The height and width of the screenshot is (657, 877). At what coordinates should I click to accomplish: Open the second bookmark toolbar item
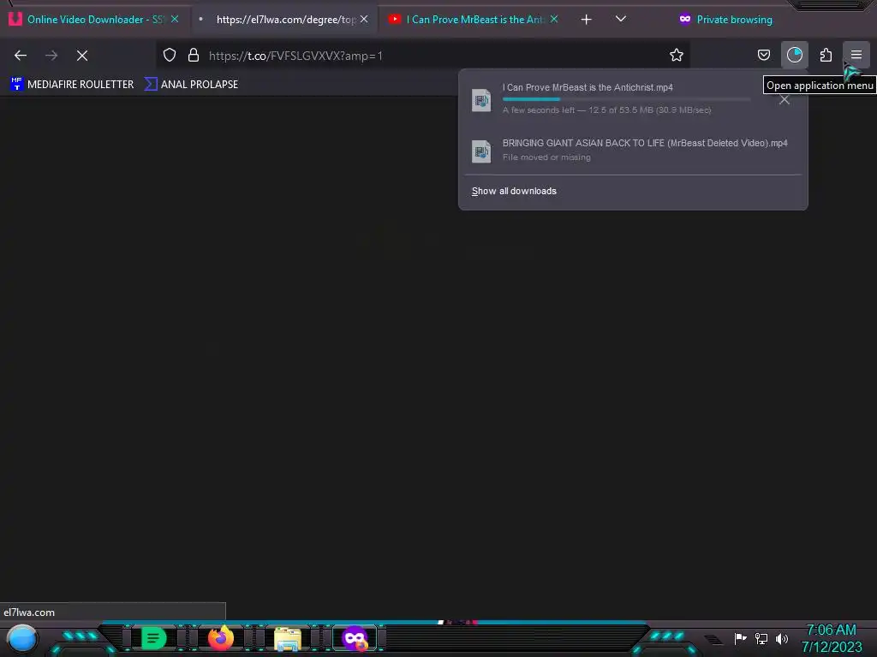191,85
